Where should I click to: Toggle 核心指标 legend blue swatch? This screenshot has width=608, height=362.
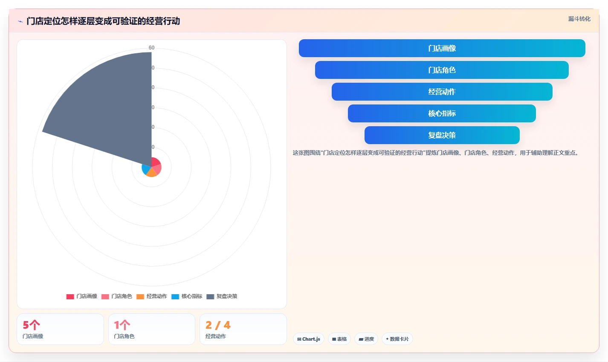point(175,296)
